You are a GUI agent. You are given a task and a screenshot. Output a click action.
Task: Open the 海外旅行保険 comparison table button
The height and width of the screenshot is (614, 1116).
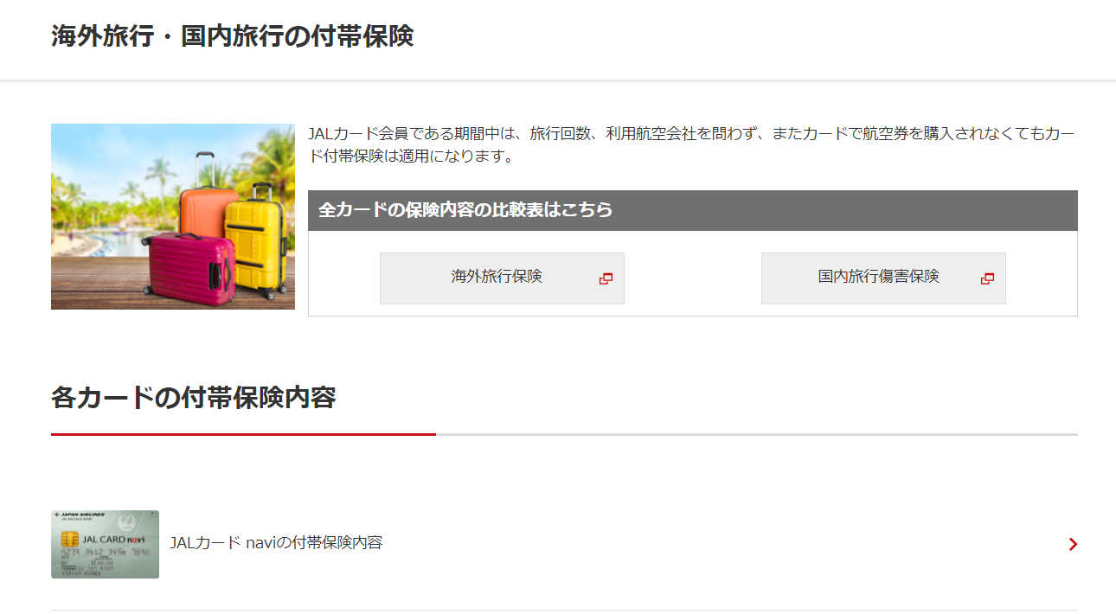(x=502, y=278)
